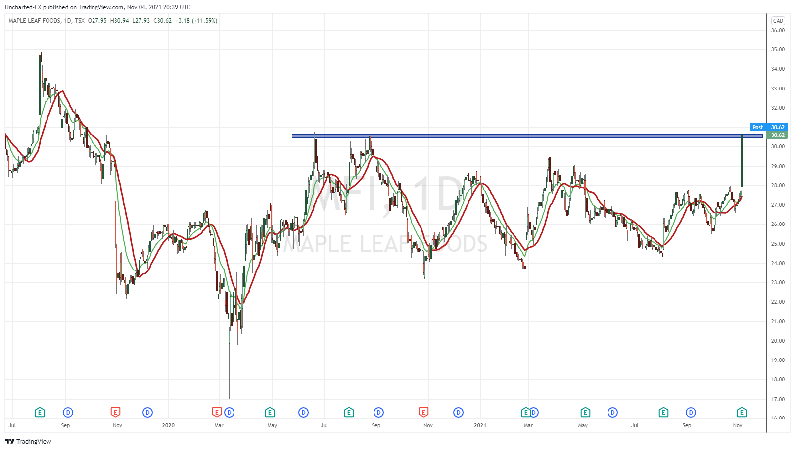Viewport: 795px width, 450px height.
Task: Click the MAPLE LEAF FOODS symbol title
Action: click(x=35, y=21)
